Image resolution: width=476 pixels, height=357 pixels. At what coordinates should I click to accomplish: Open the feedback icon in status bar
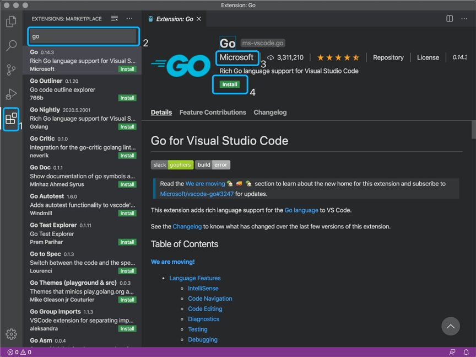tap(452, 352)
